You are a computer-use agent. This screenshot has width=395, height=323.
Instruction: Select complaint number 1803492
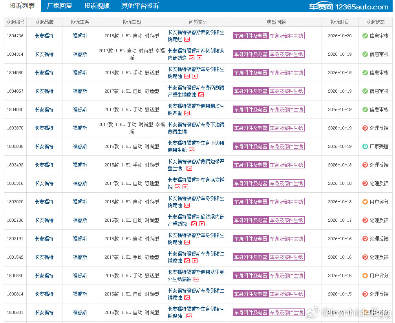(15, 165)
